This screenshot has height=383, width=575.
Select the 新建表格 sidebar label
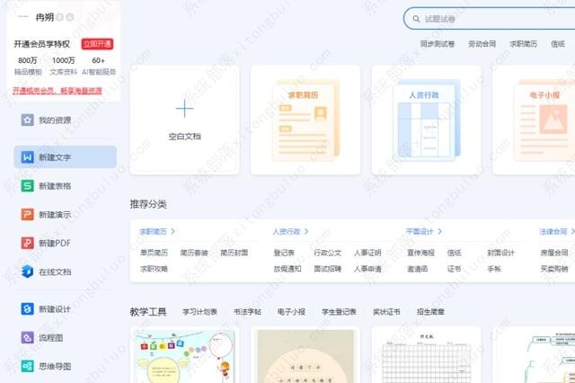pos(55,185)
